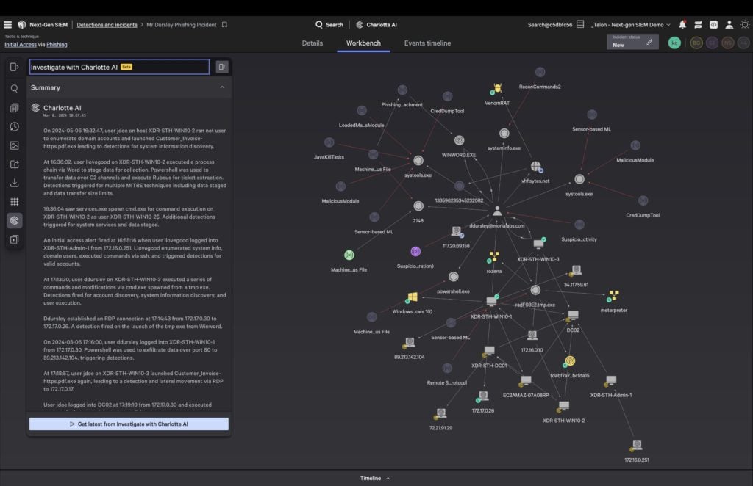Expand the left sidebar panel icon

pos(15,67)
